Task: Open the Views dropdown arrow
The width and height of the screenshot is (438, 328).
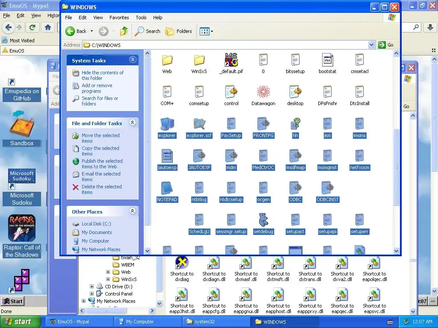Action: pos(212,31)
